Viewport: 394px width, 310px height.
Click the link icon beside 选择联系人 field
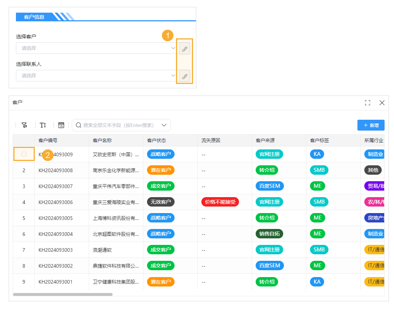pos(184,76)
